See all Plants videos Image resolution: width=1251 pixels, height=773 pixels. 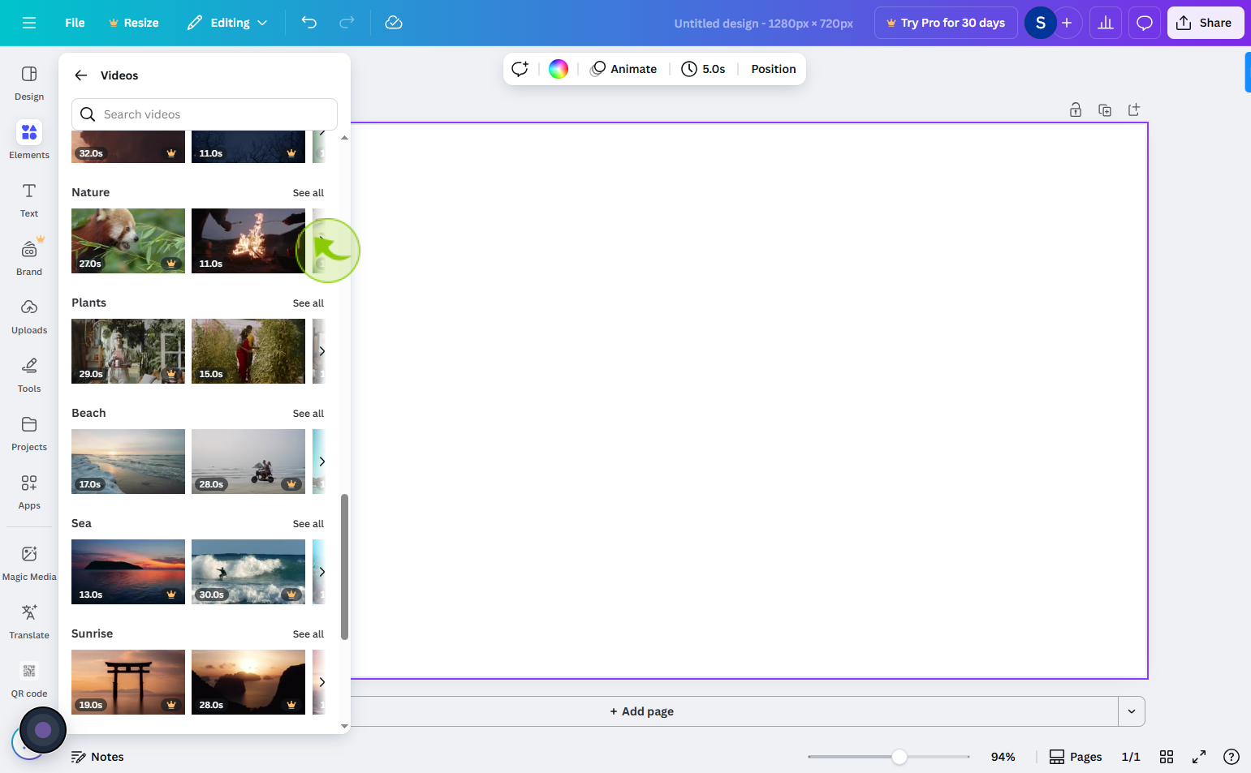coord(308,303)
